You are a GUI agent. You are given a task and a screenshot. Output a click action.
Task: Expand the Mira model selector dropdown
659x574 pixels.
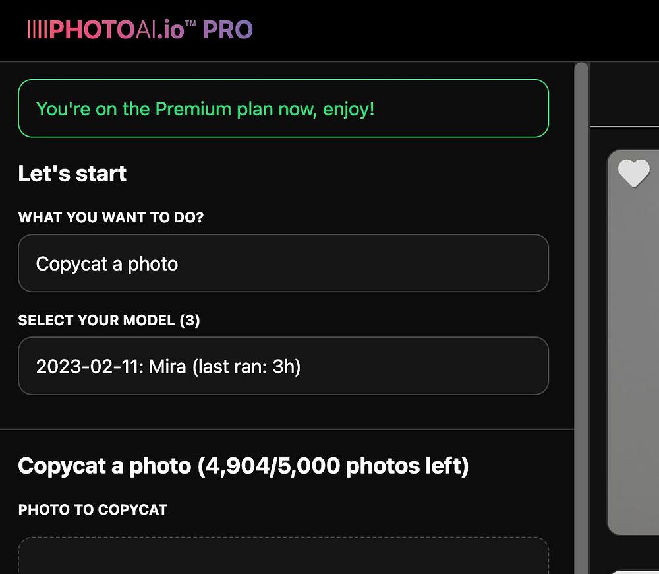point(283,366)
